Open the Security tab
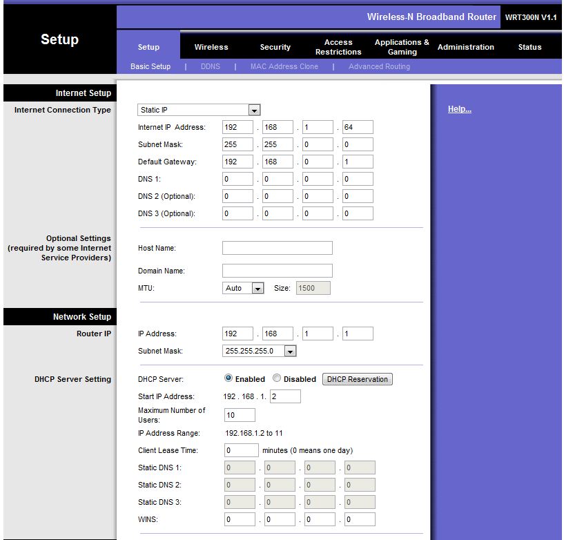The height and width of the screenshot is (540, 564). click(275, 47)
